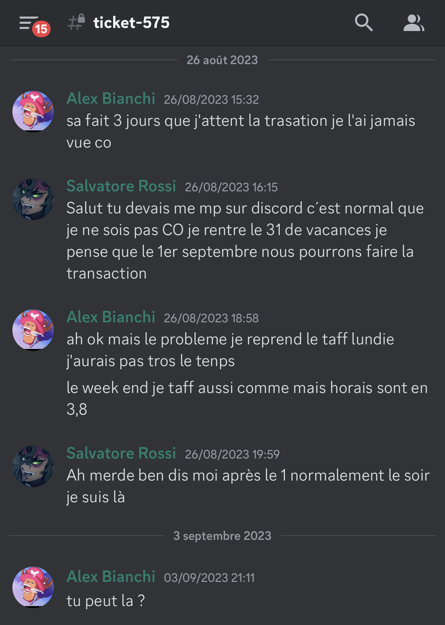Tap the message "tu peut la ?"
The height and width of the screenshot is (625, 445).
[x=106, y=601]
